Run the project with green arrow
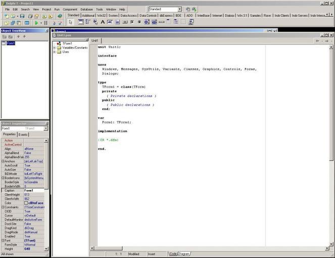335x258 pixels. (x=36, y=23)
